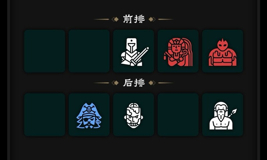Click the gold line right of 后排 title
Image resolution: width=267 pixels, height=160 pixels.
point(166,83)
